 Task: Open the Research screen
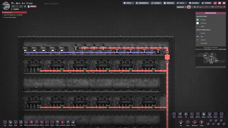tap(194, 3)
